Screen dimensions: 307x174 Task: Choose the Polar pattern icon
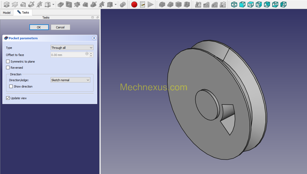[x=215, y=4]
